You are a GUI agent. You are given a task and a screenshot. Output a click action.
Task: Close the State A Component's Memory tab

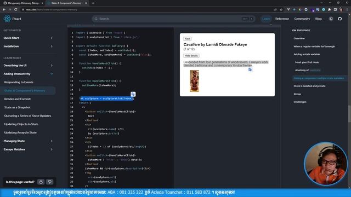pos(86,3)
